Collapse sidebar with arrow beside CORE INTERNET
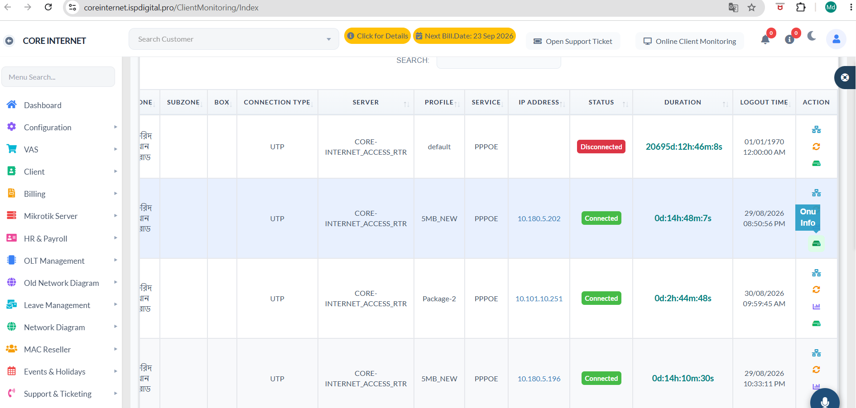 9,41
